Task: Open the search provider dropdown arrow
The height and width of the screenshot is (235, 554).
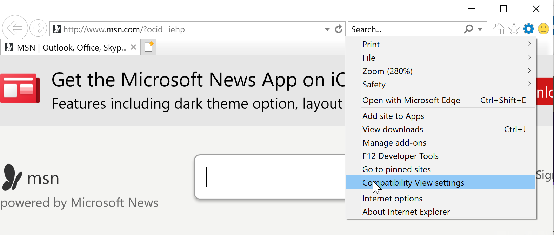Action: click(x=480, y=29)
